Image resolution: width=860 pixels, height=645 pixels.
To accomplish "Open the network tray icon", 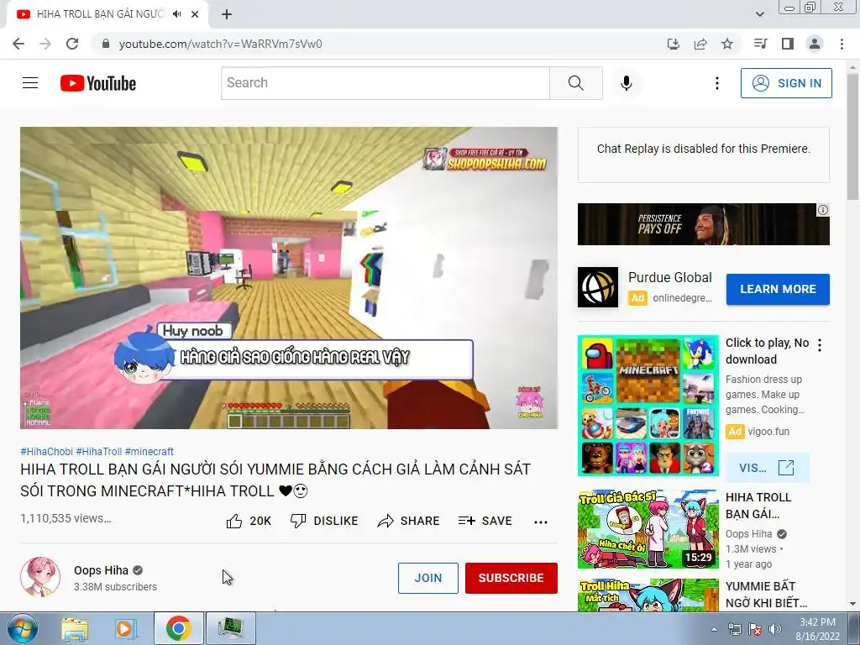I will coord(735,629).
